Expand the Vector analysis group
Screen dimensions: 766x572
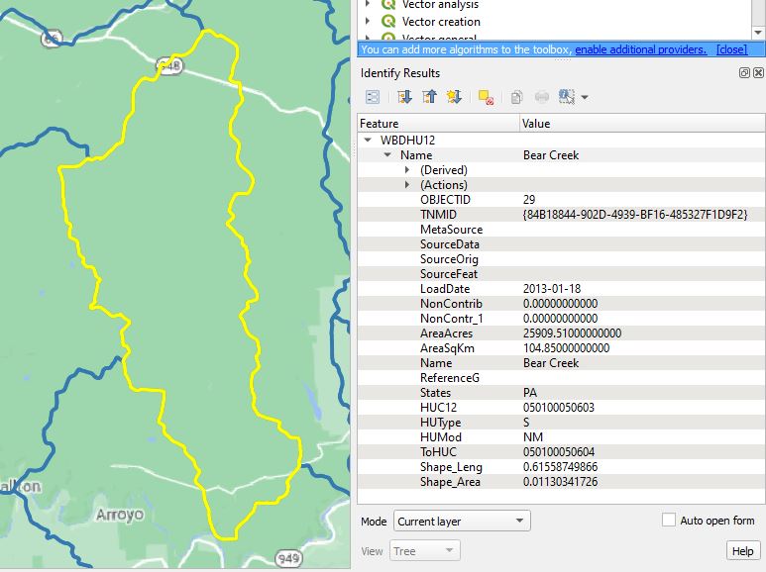[x=368, y=4]
